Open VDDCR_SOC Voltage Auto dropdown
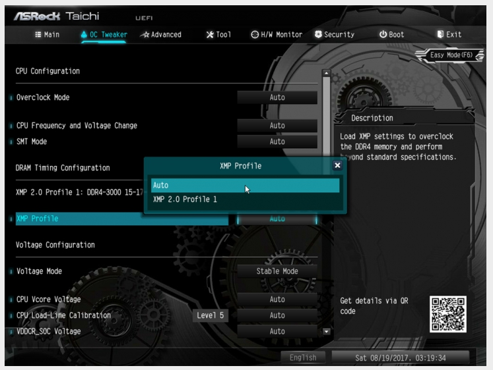This screenshot has height=370, width=493. (277, 331)
